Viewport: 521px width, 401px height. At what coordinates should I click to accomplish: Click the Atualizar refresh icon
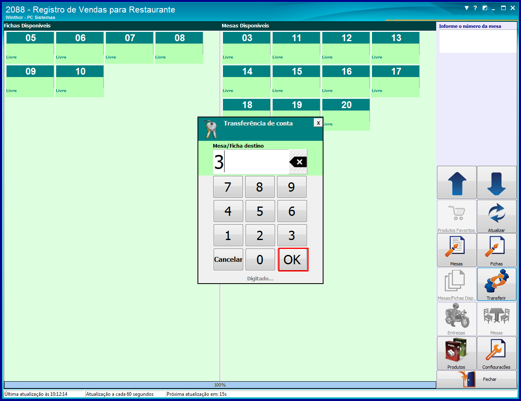click(497, 216)
